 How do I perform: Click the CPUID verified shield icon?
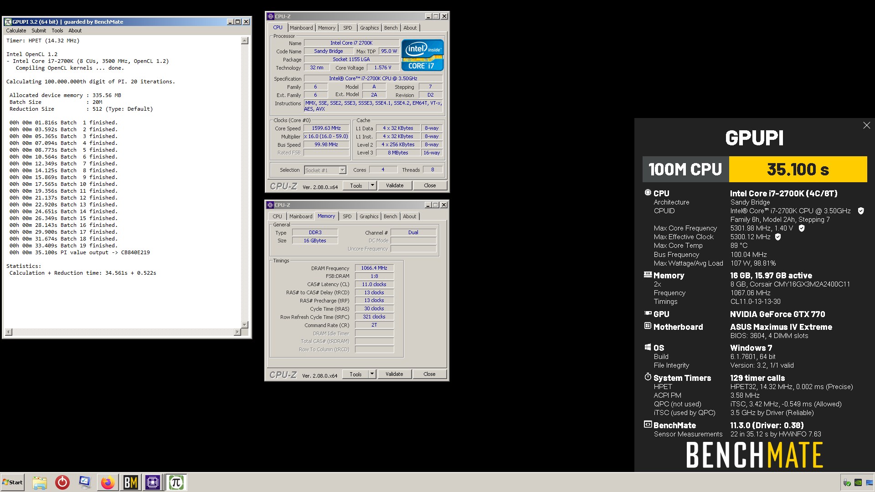[861, 211]
